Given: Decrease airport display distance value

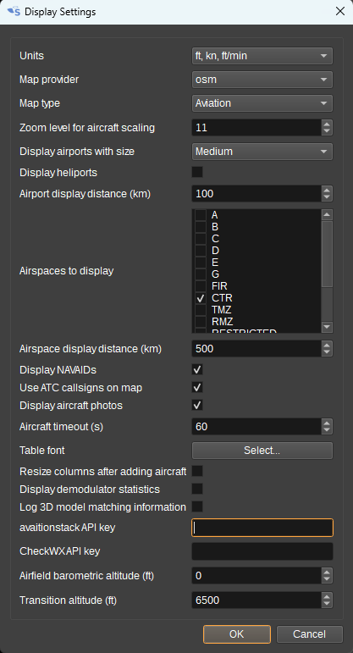Looking at the screenshot, I should [x=328, y=197].
